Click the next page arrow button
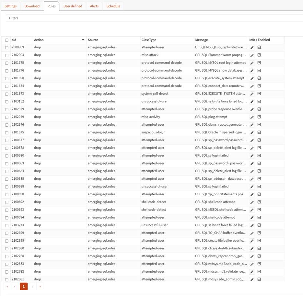Screen dimensions: 303x296 pos(32,286)
